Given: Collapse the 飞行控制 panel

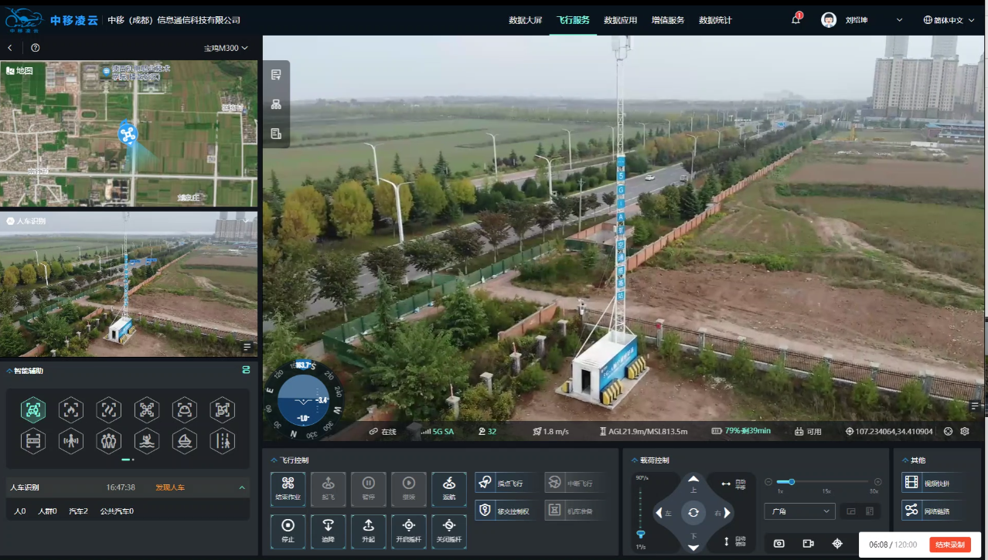Looking at the screenshot, I should (x=273, y=460).
